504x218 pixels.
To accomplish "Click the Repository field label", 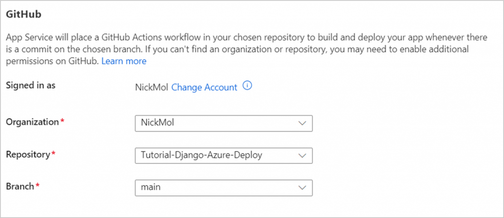I will click(x=28, y=154).
